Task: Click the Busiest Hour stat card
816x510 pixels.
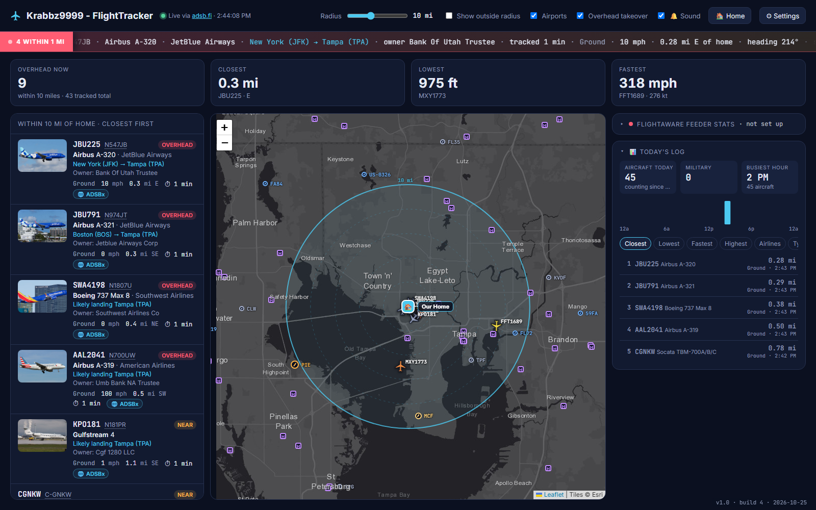Action: pyautogui.click(x=770, y=177)
